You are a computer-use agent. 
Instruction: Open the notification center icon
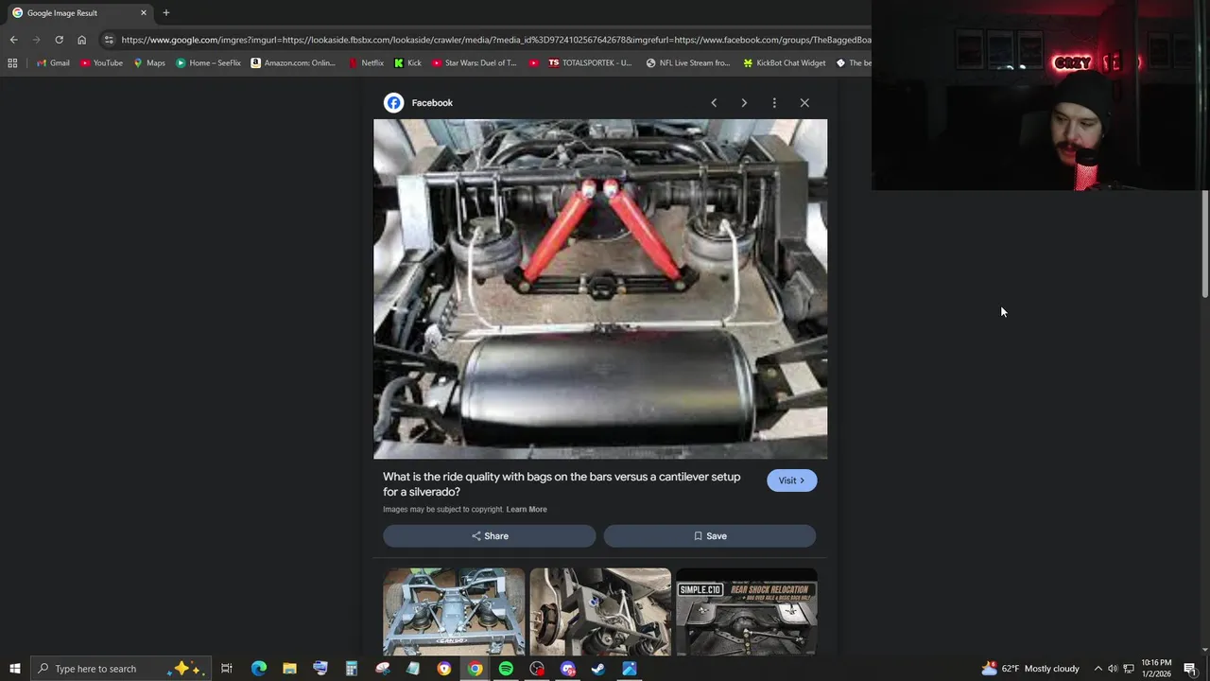1190,669
